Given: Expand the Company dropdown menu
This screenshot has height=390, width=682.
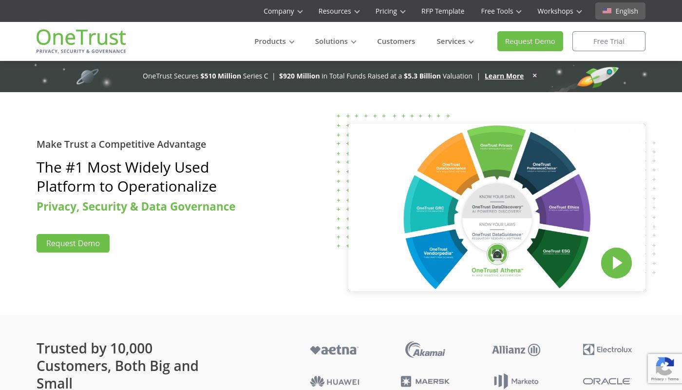Looking at the screenshot, I should click(283, 11).
